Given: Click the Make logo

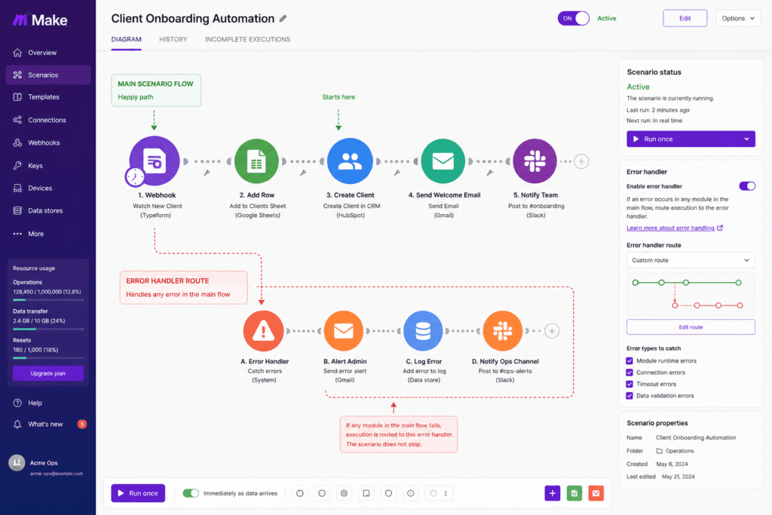Looking at the screenshot, I should pyautogui.click(x=40, y=20).
